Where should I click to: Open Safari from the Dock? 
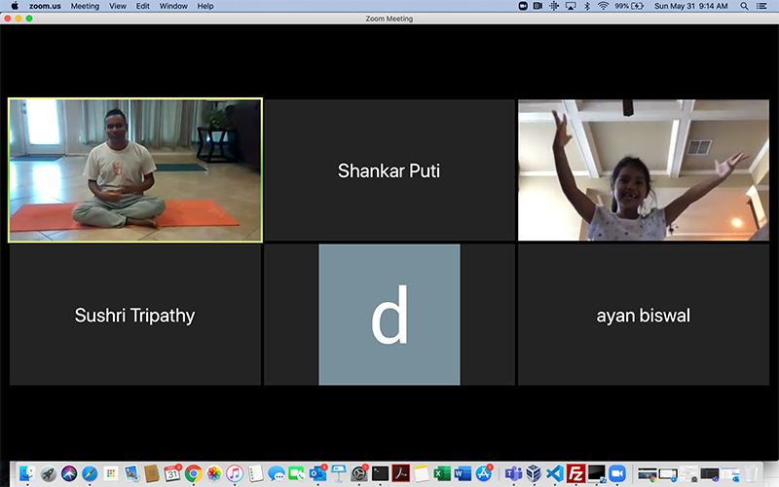pos(90,473)
